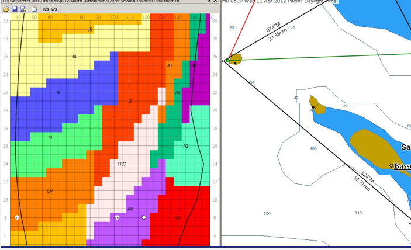Select the FRO sail zone label

[122, 164]
